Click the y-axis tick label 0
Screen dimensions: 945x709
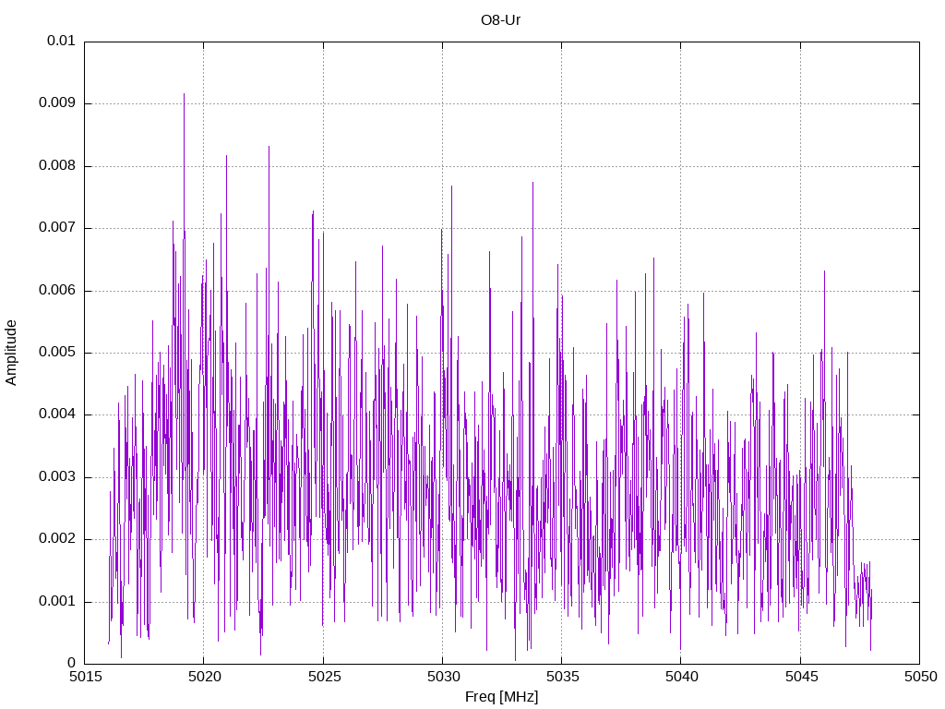pos(71,664)
